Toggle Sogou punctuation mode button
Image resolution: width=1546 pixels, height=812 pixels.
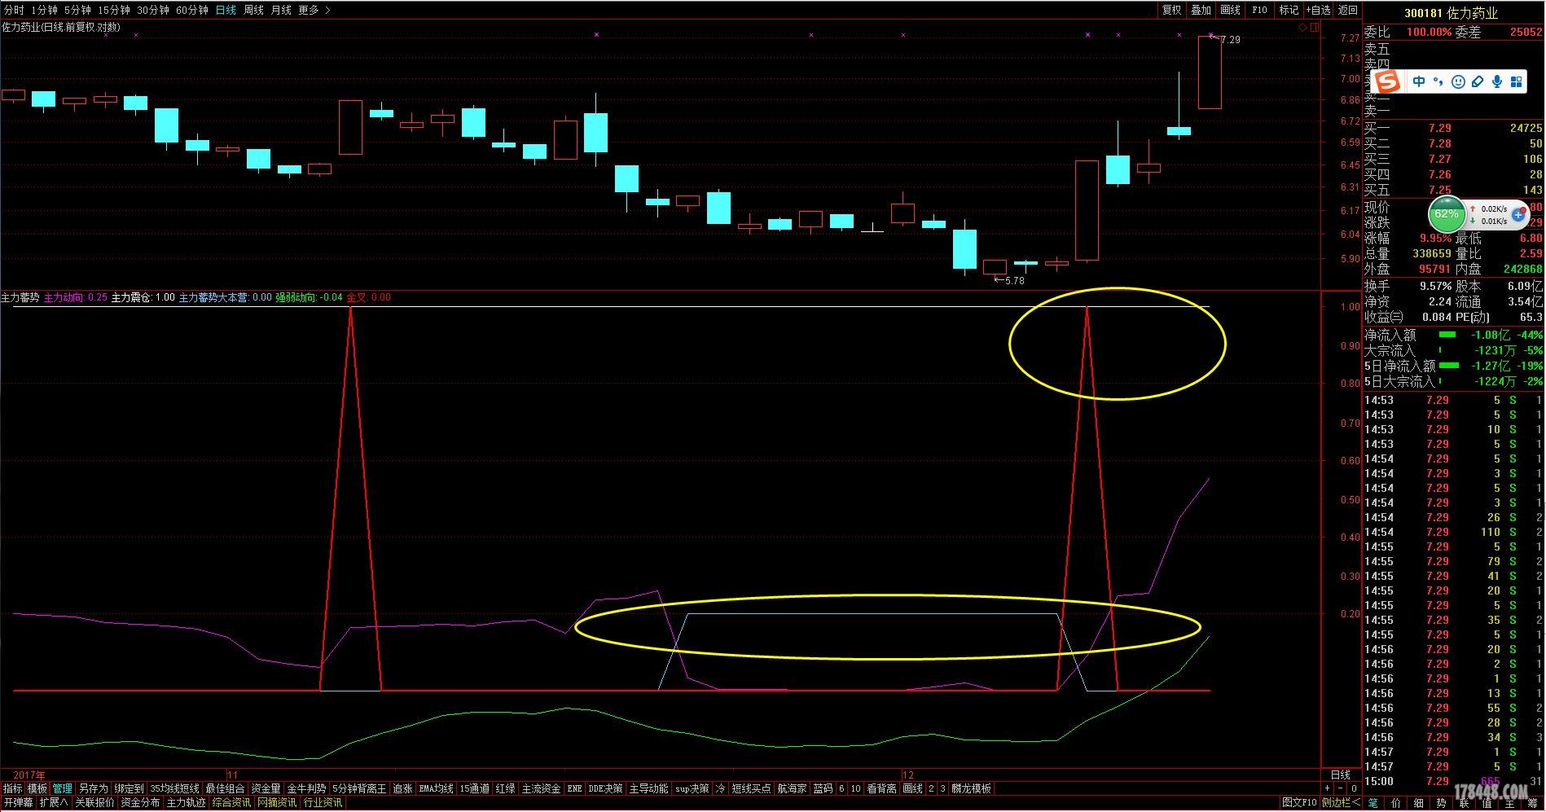click(x=1438, y=81)
